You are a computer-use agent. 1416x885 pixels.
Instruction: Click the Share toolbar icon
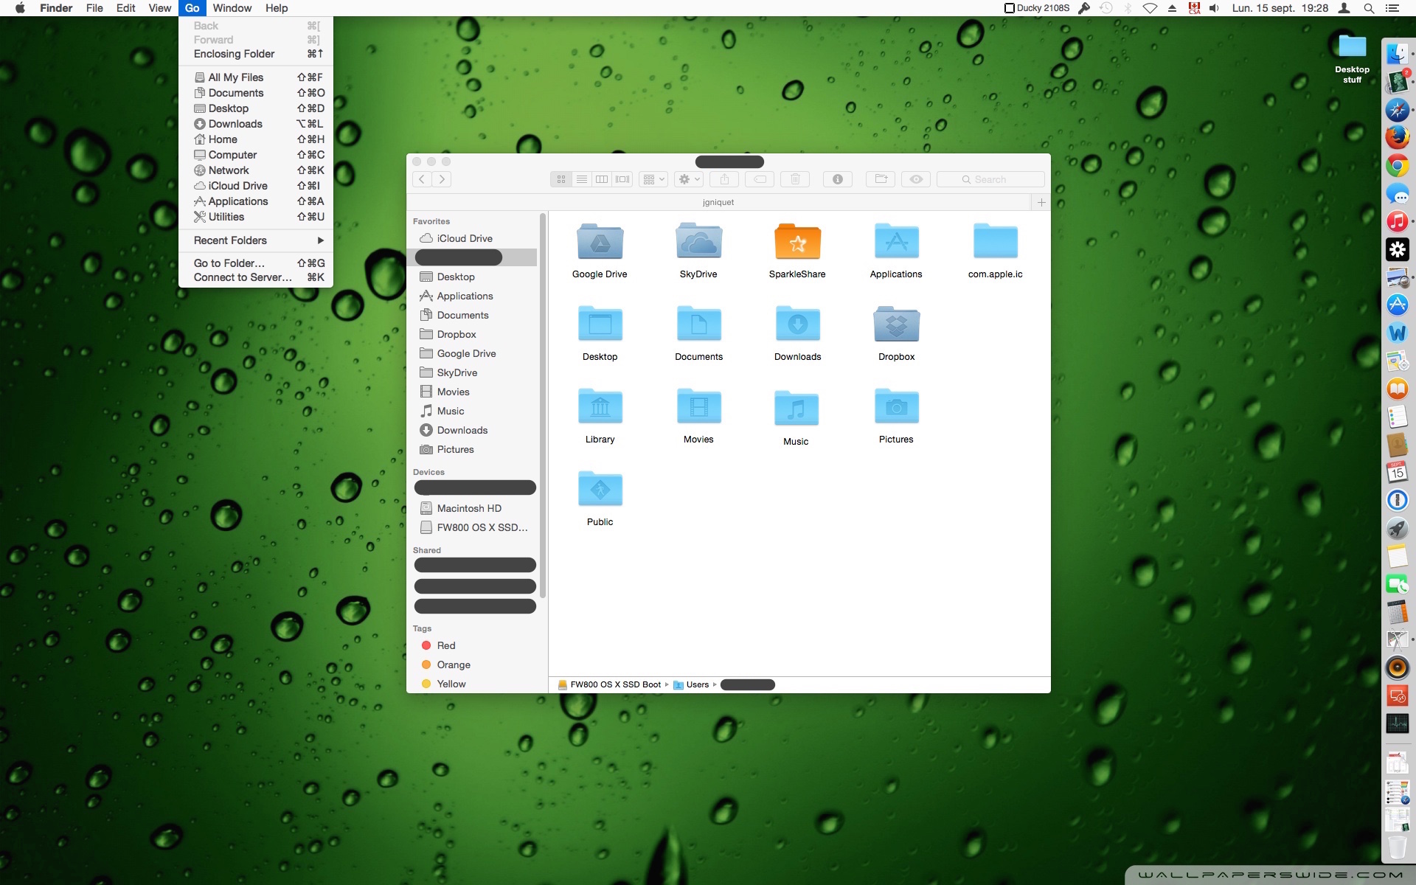tap(724, 179)
